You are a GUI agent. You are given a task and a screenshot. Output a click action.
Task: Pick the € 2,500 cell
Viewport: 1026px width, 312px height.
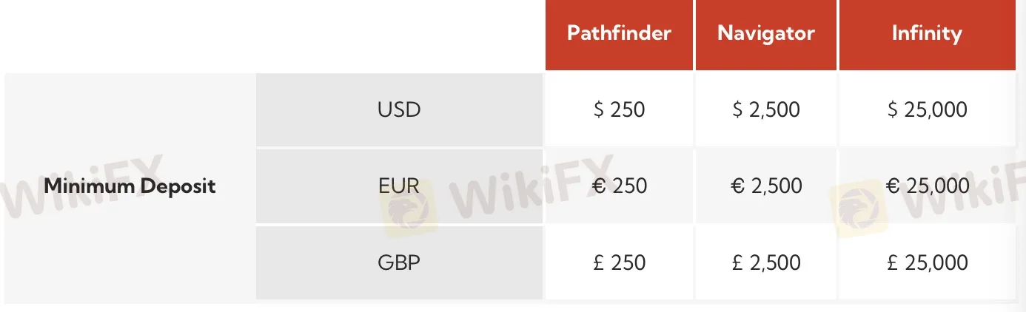pyautogui.click(x=765, y=186)
